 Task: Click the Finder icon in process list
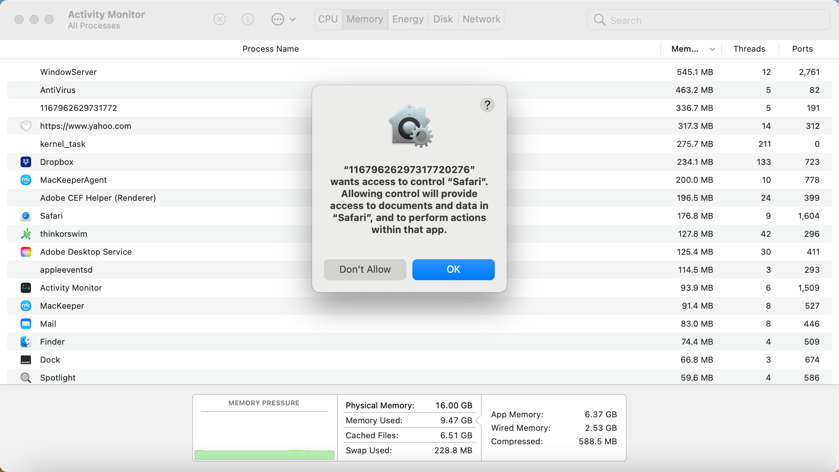[x=26, y=342]
